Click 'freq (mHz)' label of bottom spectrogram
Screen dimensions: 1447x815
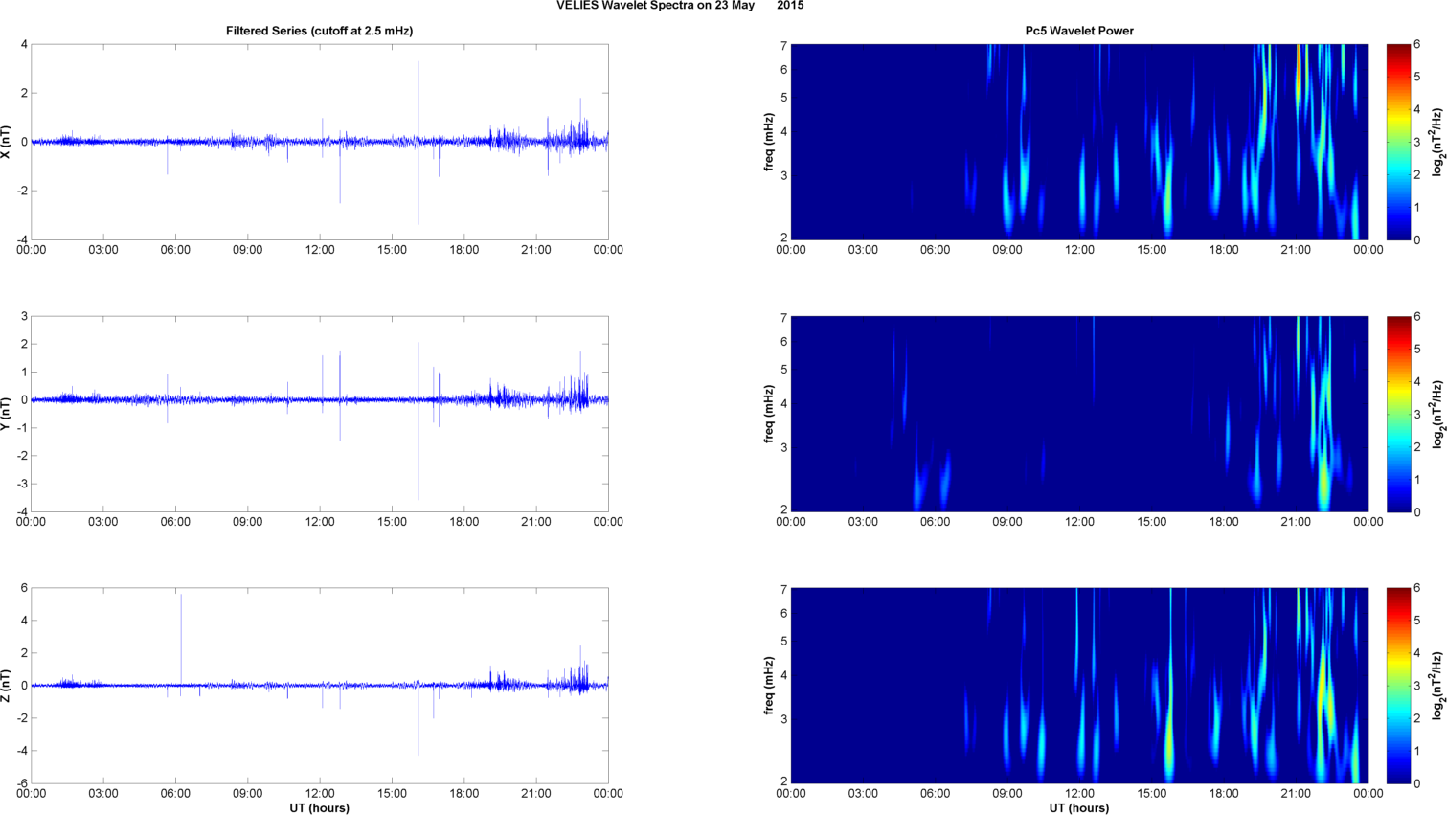click(769, 686)
